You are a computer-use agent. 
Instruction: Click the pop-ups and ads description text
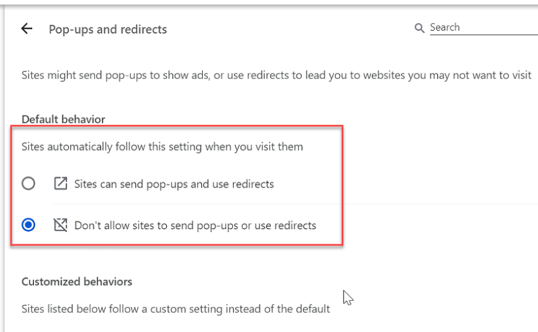tap(276, 75)
